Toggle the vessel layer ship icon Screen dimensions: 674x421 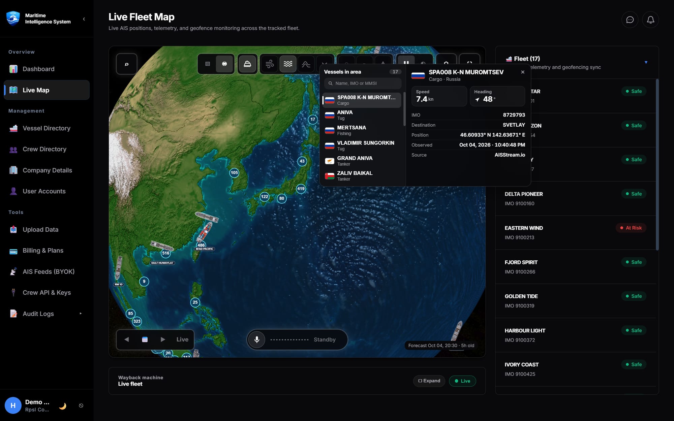click(x=247, y=64)
